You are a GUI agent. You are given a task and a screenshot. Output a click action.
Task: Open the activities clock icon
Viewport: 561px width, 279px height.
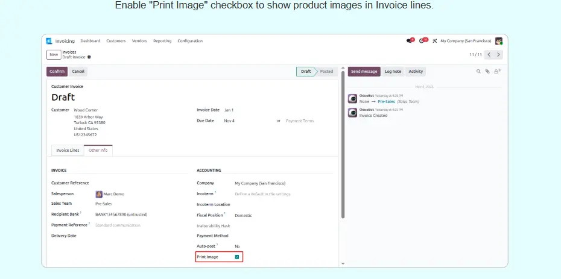423,41
